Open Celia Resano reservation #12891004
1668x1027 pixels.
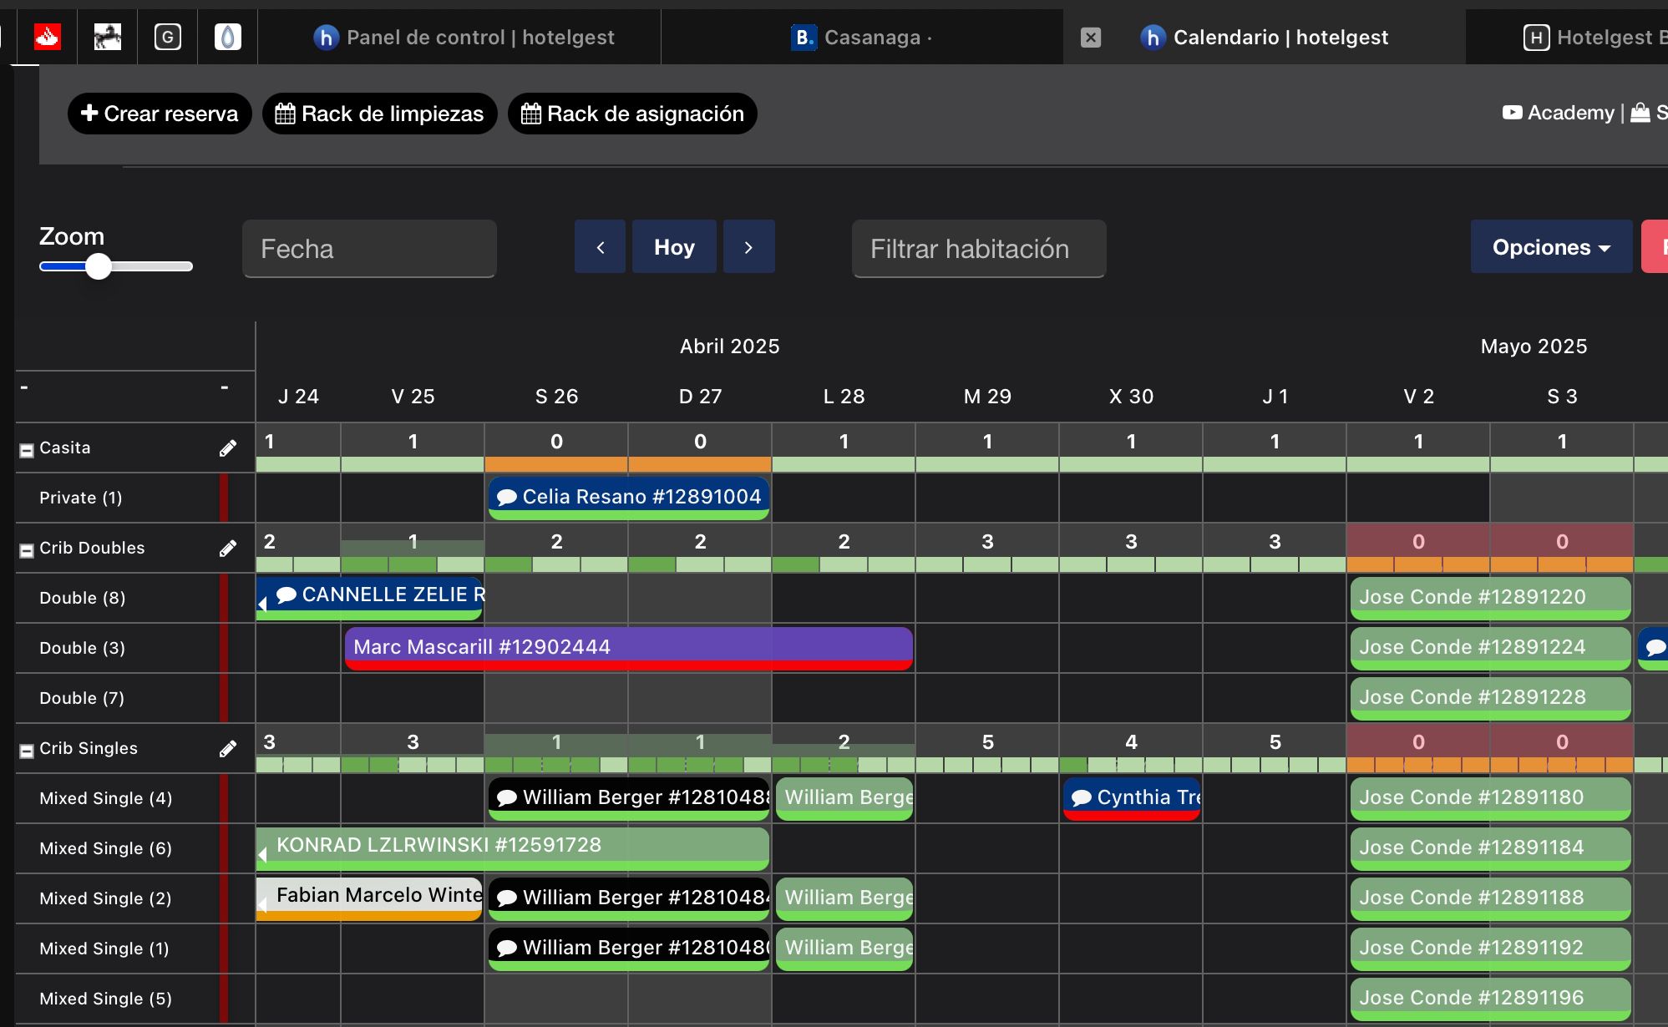coord(629,498)
